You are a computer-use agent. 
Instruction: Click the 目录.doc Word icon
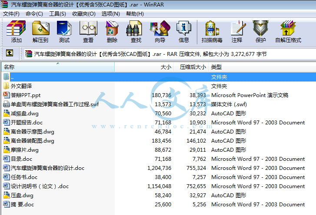pyautogui.click(x=6, y=159)
